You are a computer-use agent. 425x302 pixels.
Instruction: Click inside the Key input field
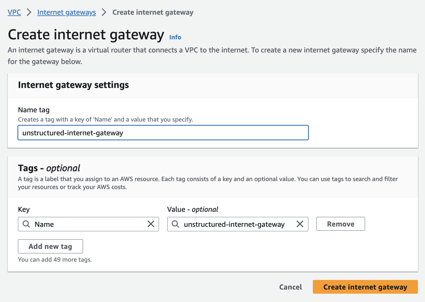click(x=87, y=224)
